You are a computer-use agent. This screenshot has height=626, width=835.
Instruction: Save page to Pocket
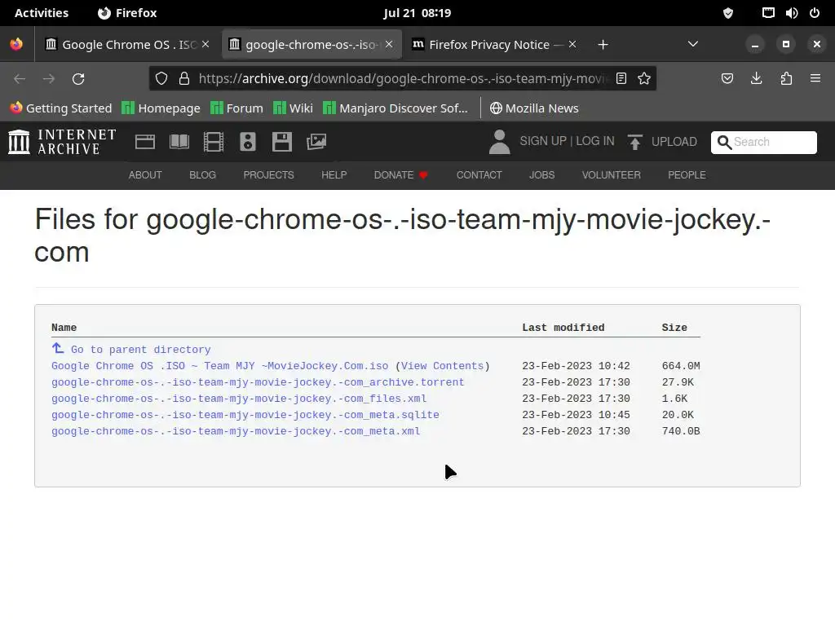click(727, 79)
